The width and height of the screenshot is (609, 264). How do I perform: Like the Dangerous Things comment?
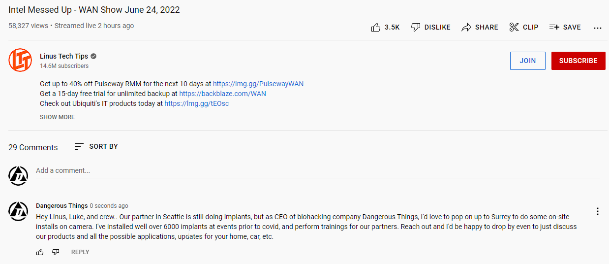point(40,252)
